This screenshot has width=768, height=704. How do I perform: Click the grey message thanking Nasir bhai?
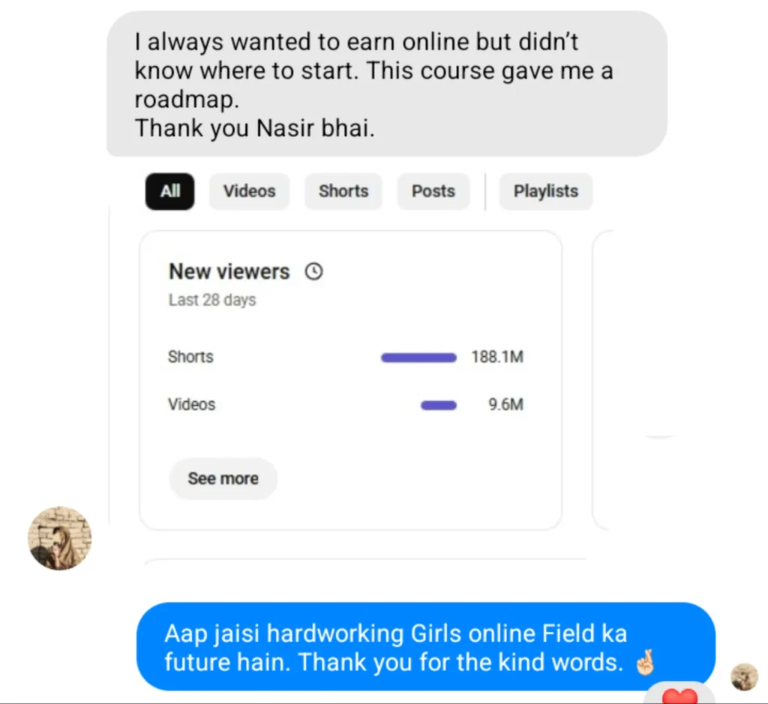click(387, 84)
